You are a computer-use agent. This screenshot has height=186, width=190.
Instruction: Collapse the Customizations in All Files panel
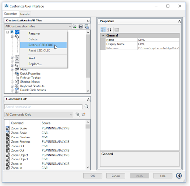88,20
